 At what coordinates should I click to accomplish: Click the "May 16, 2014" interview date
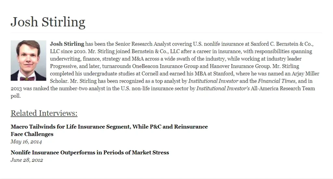coord(26,142)
